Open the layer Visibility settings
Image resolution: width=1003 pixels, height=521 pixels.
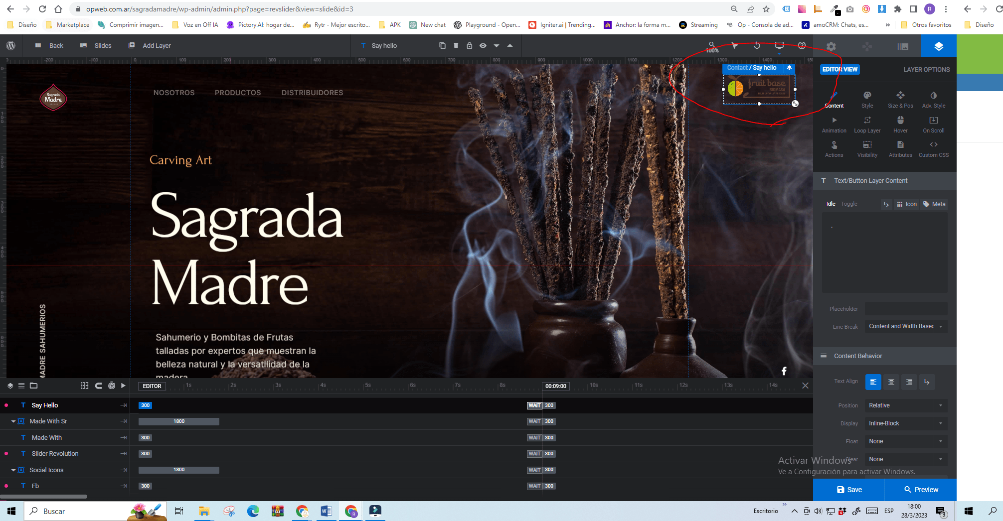point(867,149)
